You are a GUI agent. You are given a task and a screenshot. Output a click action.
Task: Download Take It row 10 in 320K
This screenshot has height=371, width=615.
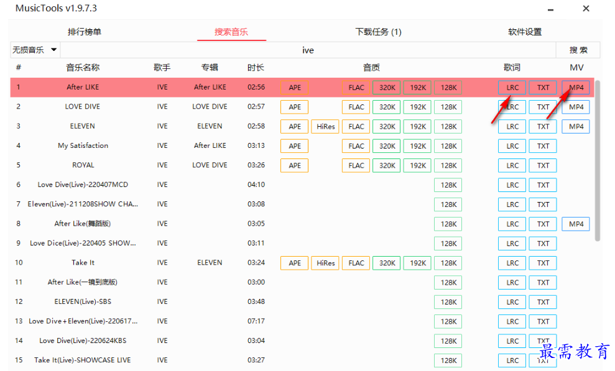387,263
